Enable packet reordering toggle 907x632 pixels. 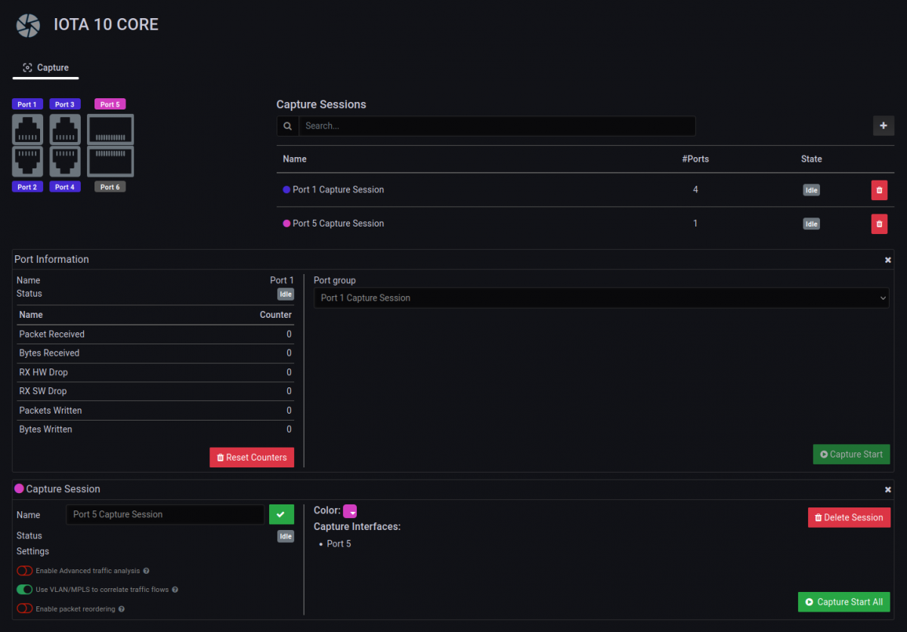pos(25,609)
